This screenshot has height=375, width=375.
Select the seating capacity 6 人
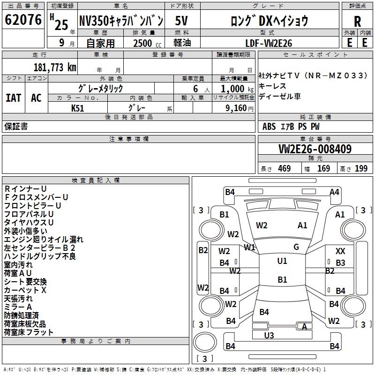click(202, 89)
